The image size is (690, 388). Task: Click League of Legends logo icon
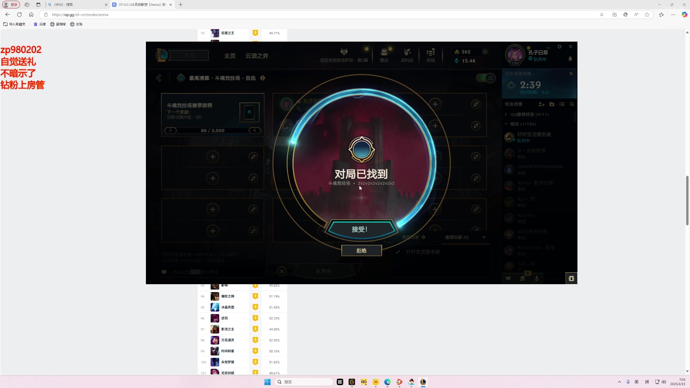[x=162, y=55]
